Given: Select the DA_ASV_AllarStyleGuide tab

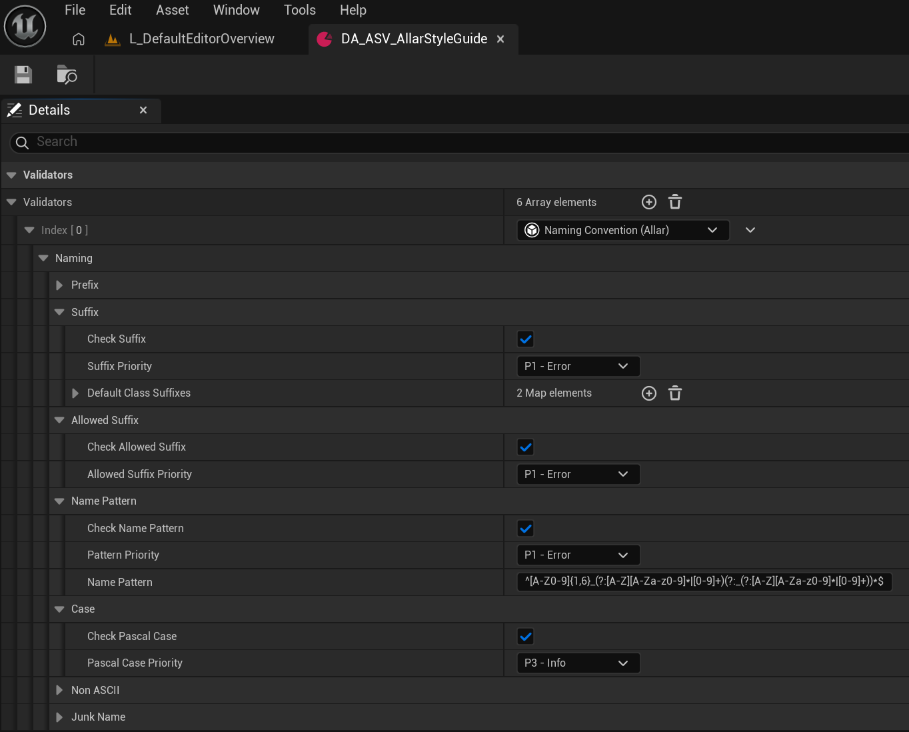Looking at the screenshot, I should [x=413, y=39].
